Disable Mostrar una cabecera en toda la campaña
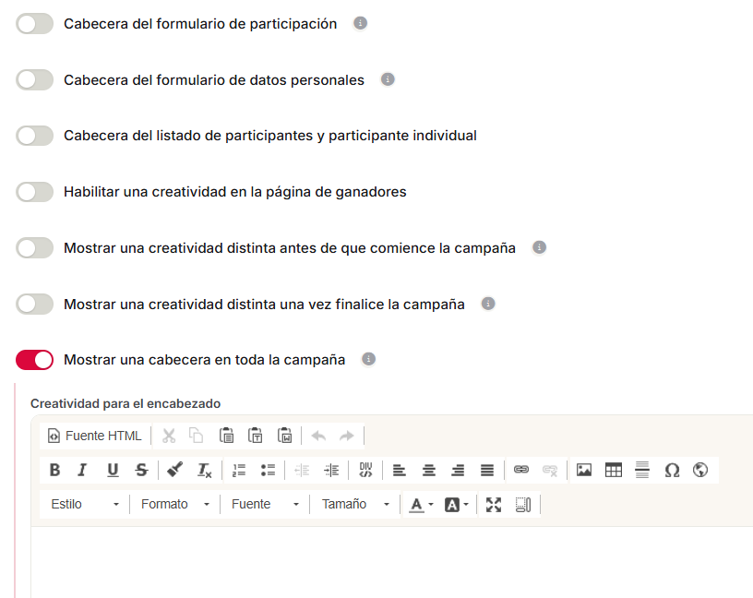The width and height of the screenshot is (753, 598). tap(34, 360)
